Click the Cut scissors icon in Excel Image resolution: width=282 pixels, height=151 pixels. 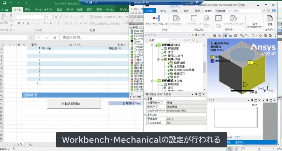pyautogui.click(x=11, y=16)
